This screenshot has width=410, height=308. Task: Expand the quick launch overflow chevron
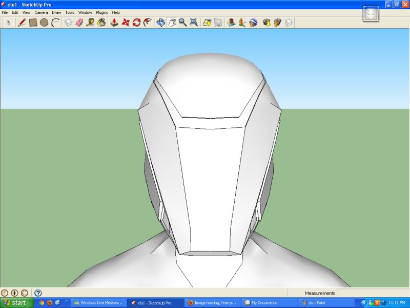coord(66,301)
